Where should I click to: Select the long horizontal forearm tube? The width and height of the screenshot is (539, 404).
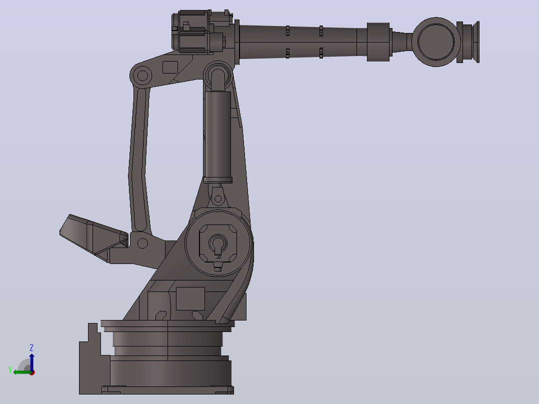pyautogui.click(x=302, y=42)
